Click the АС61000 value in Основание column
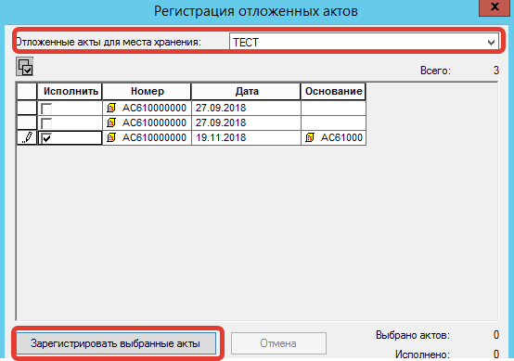The height and width of the screenshot is (361, 514). pos(341,137)
